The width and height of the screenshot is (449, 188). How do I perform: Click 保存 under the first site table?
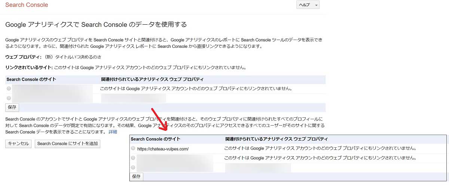point(12,107)
